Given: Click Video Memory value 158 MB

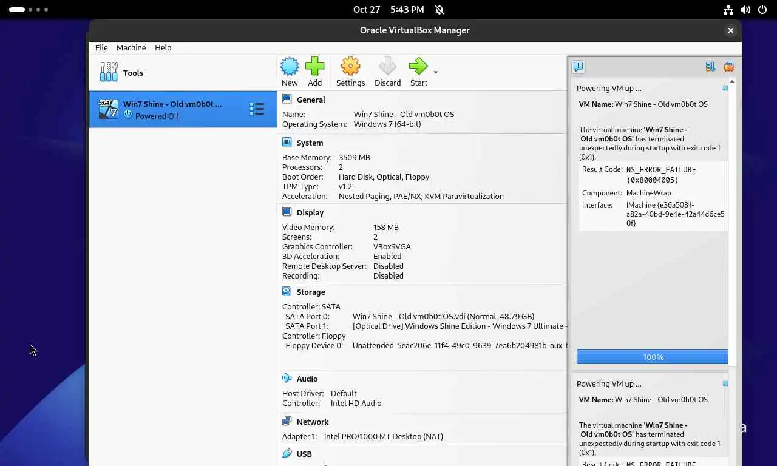Looking at the screenshot, I should (385, 227).
